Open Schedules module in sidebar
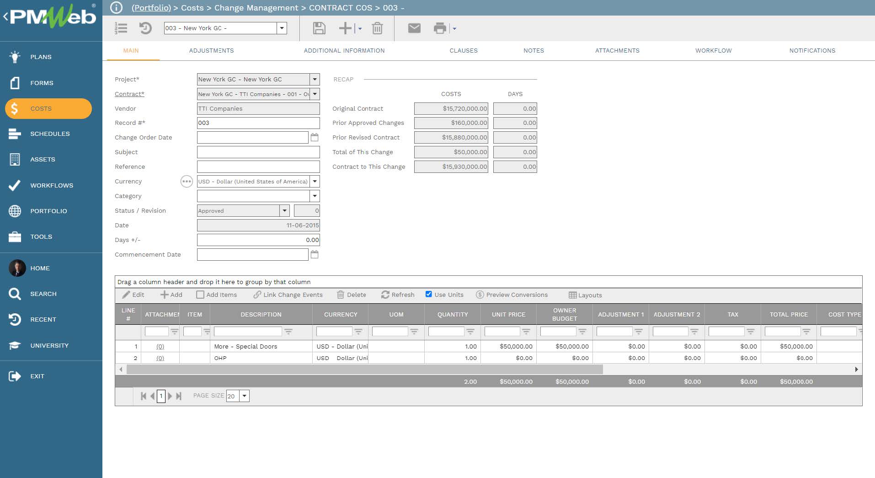The width and height of the screenshot is (875, 478). (x=15, y=134)
